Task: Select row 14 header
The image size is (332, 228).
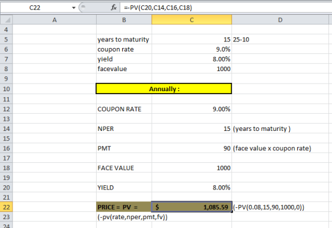Action: [7, 129]
